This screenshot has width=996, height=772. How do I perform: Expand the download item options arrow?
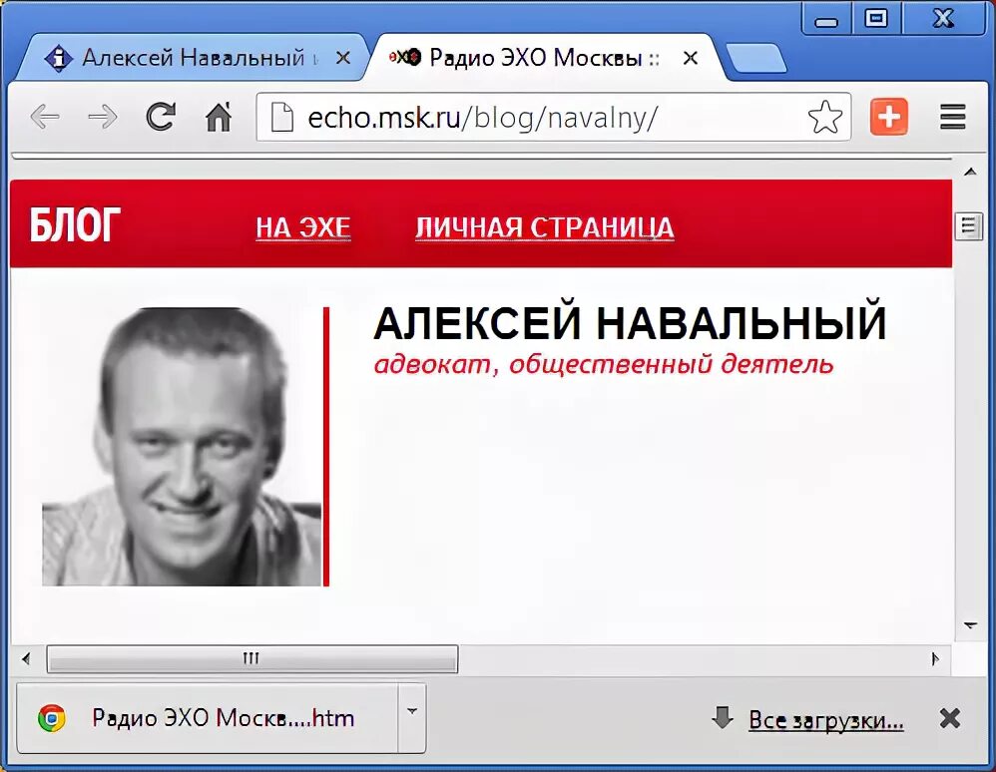point(412,718)
